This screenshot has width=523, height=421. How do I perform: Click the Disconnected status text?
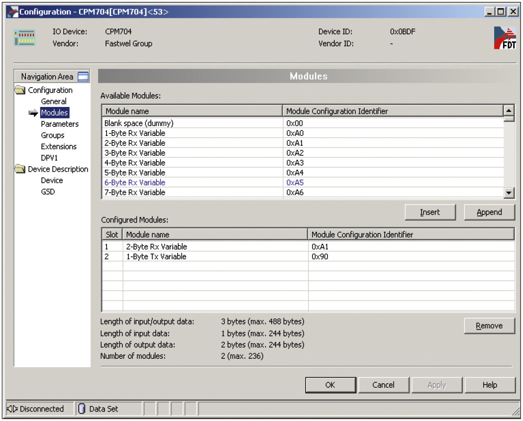click(42, 409)
